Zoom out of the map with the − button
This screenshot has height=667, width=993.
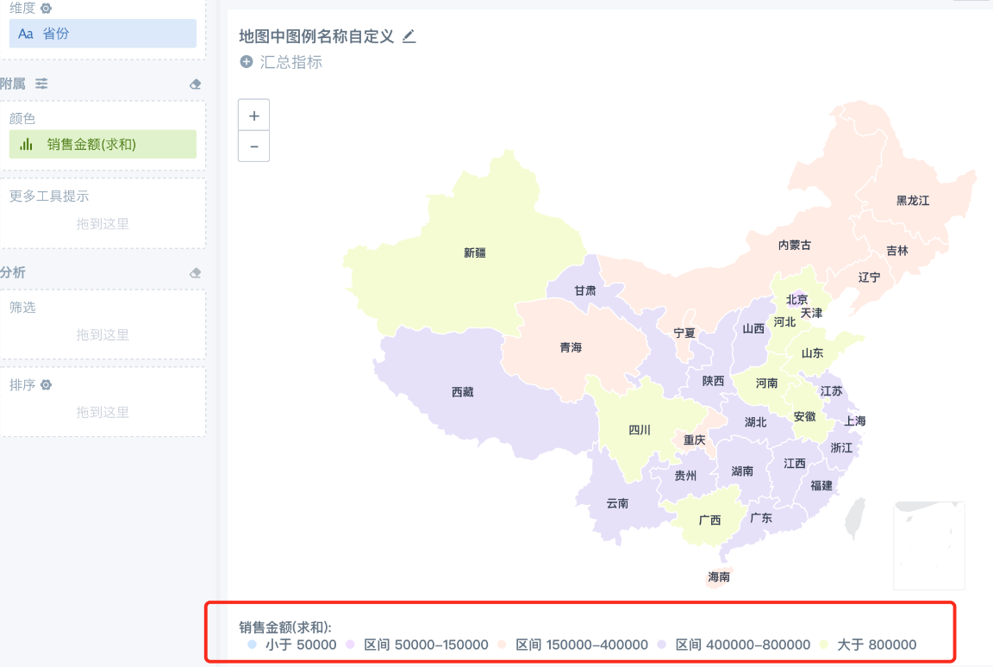click(254, 146)
